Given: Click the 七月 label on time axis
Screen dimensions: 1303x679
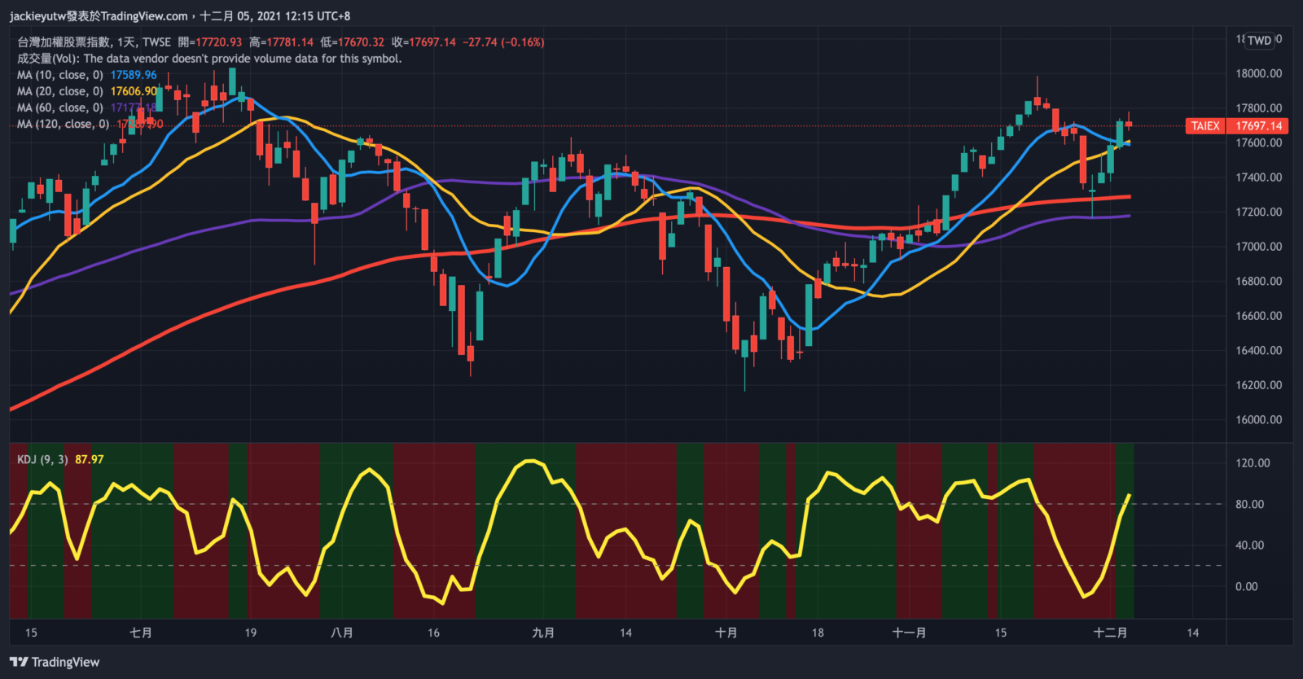Looking at the screenshot, I should 141,633.
